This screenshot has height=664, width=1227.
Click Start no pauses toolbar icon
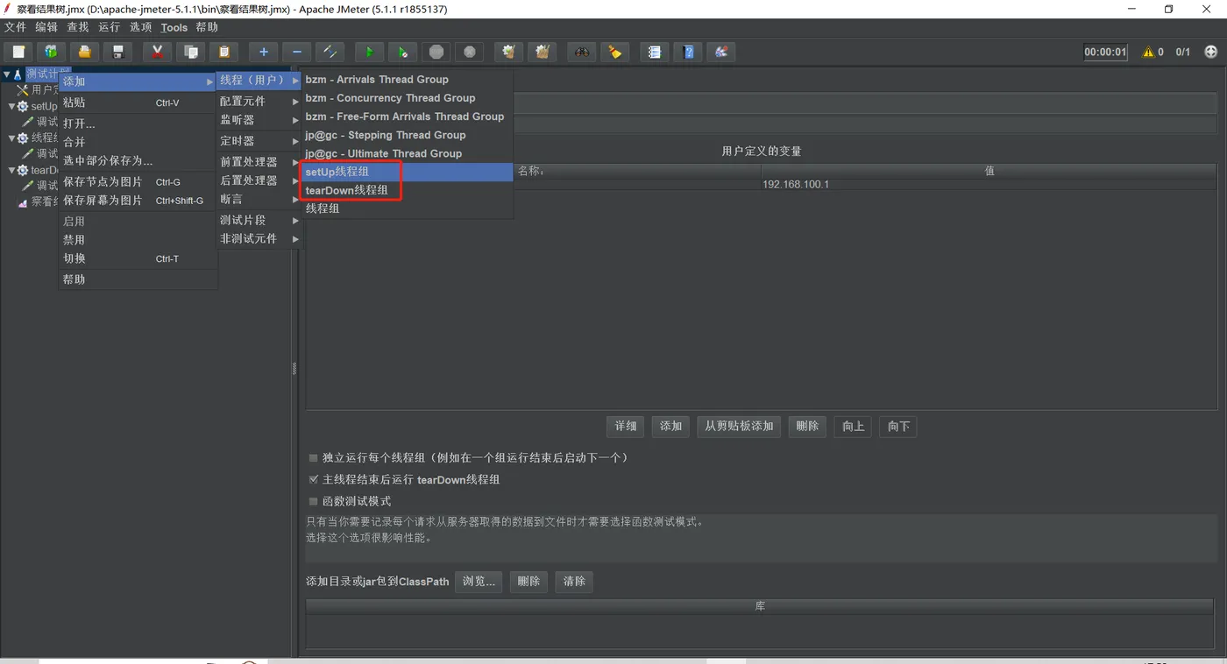402,52
